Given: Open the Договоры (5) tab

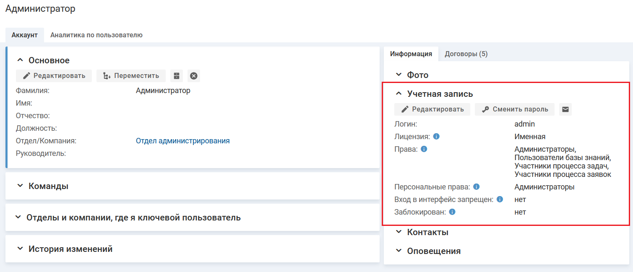Looking at the screenshot, I should point(466,54).
